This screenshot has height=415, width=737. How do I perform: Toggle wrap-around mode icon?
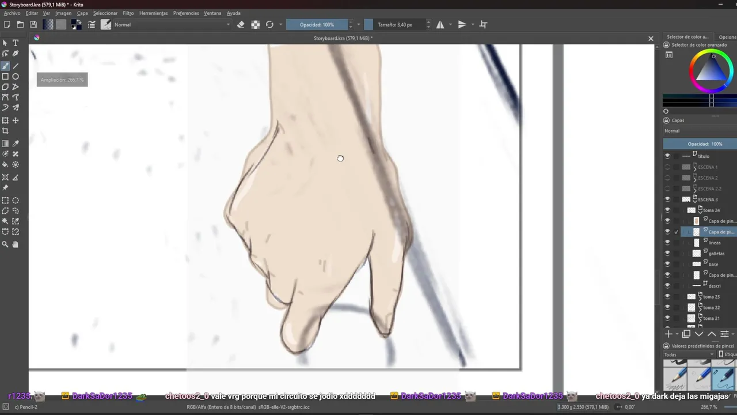coord(484,25)
